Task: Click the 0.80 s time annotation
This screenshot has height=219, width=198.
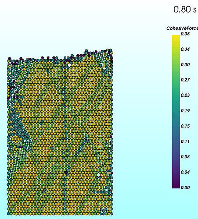Action: pyautogui.click(x=185, y=9)
